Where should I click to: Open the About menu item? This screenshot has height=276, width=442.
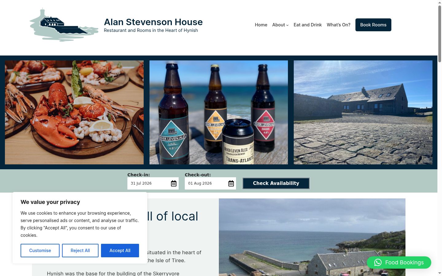(x=279, y=25)
